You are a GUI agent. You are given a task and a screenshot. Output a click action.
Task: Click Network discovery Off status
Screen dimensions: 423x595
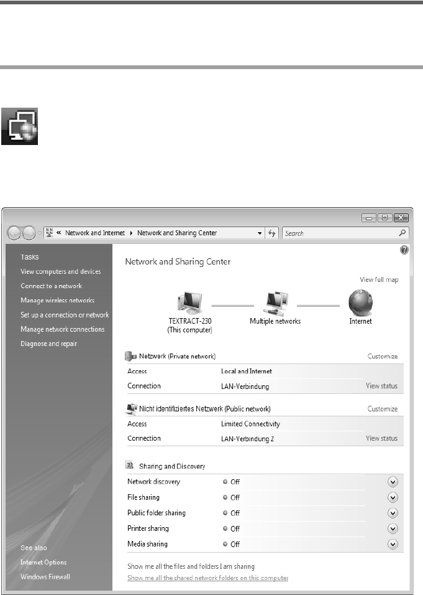232,482
